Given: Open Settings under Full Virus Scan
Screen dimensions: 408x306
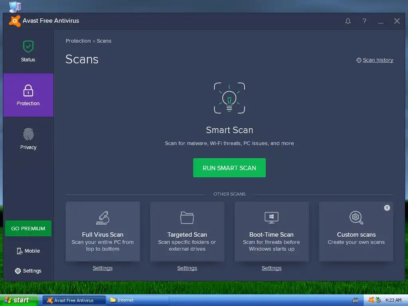Looking at the screenshot, I should (103, 268).
